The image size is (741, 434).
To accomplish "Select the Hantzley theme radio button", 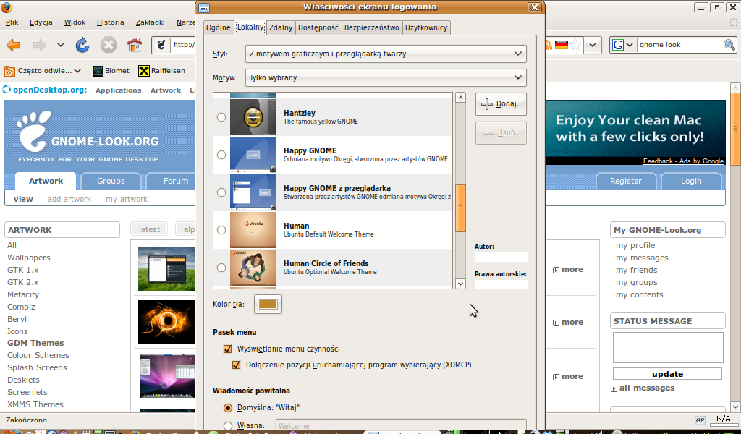I will [221, 117].
